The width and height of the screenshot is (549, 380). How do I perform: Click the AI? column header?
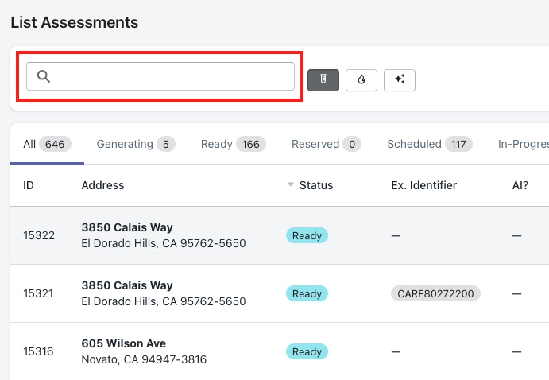point(520,185)
